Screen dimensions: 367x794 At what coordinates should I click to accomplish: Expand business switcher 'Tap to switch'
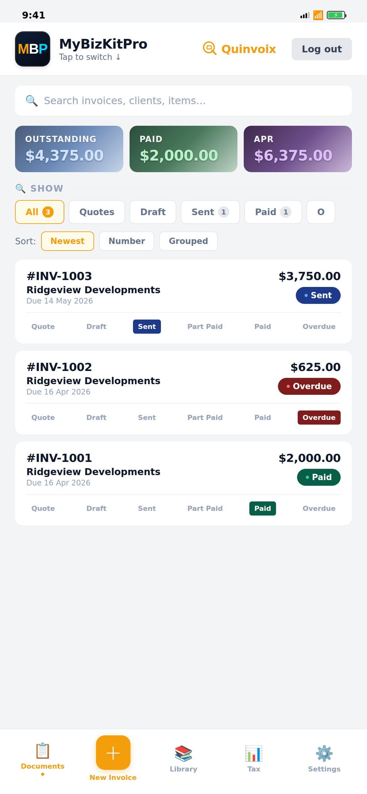tap(90, 57)
